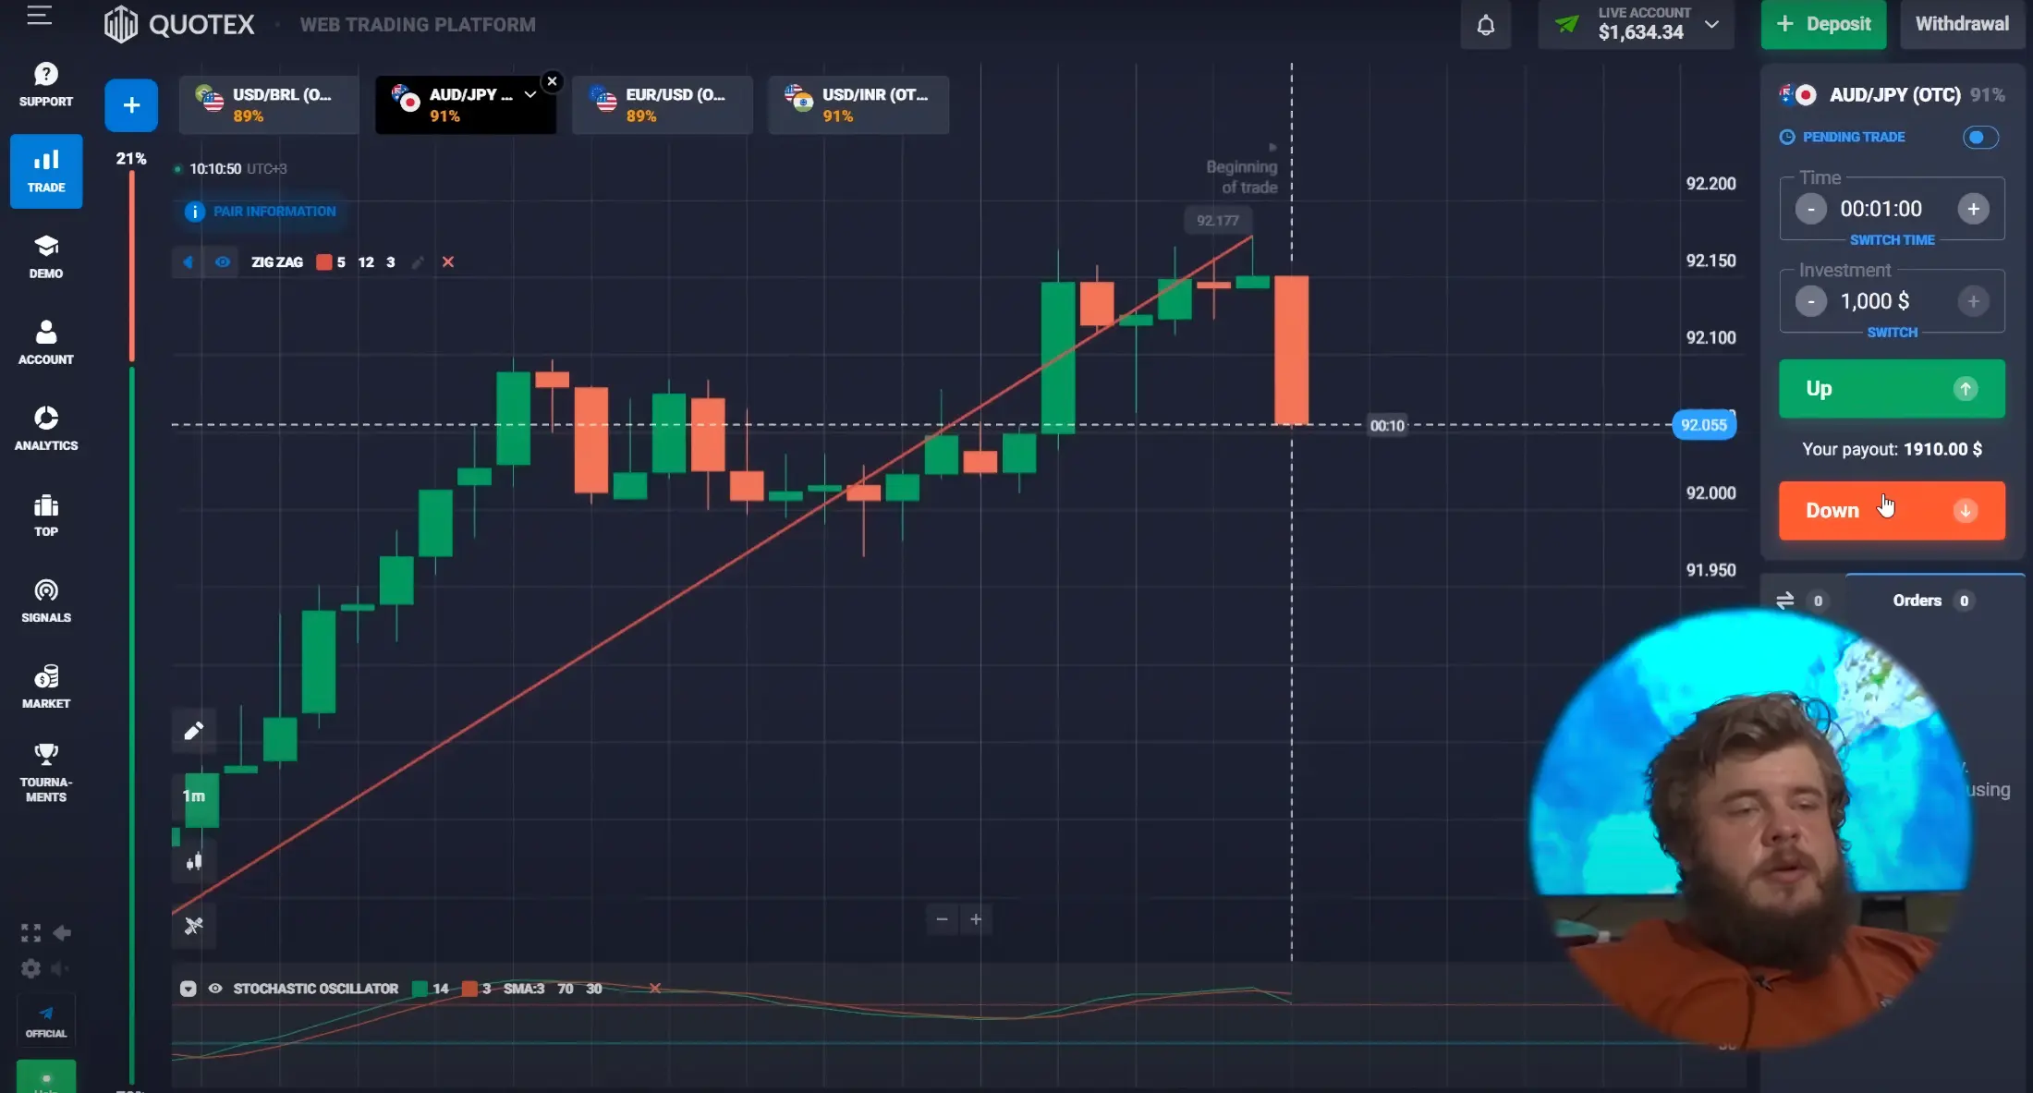The width and height of the screenshot is (2033, 1093).
Task: Open the settings gear icon
Action: (x=30, y=968)
